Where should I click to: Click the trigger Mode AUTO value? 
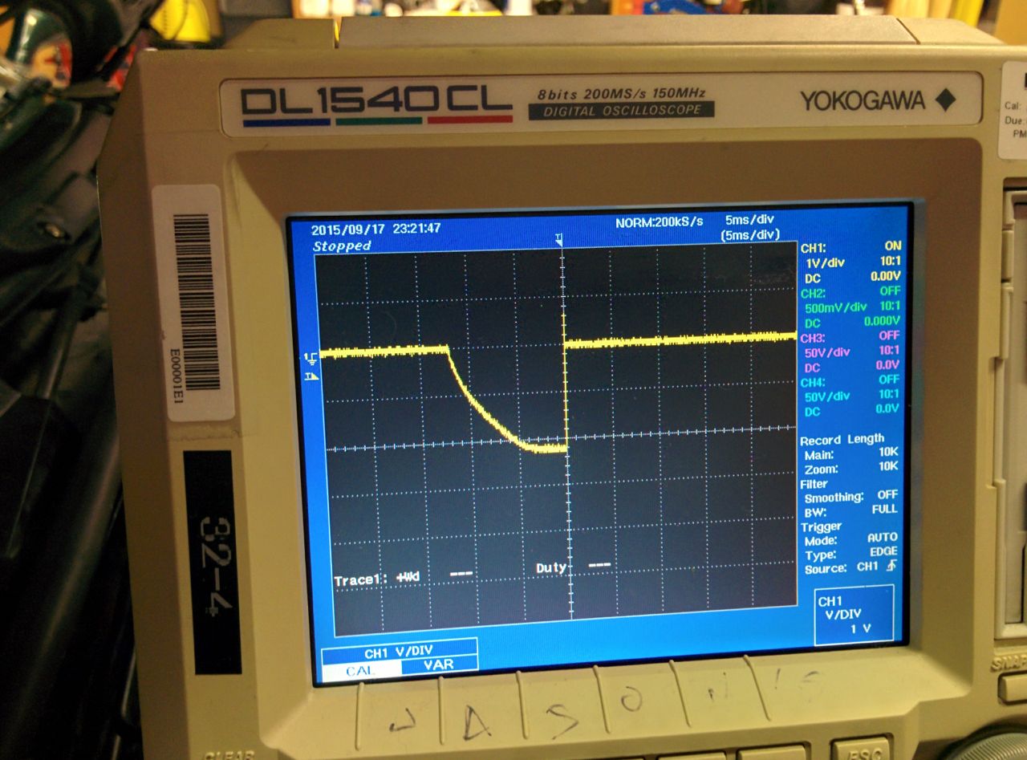point(882,538)
